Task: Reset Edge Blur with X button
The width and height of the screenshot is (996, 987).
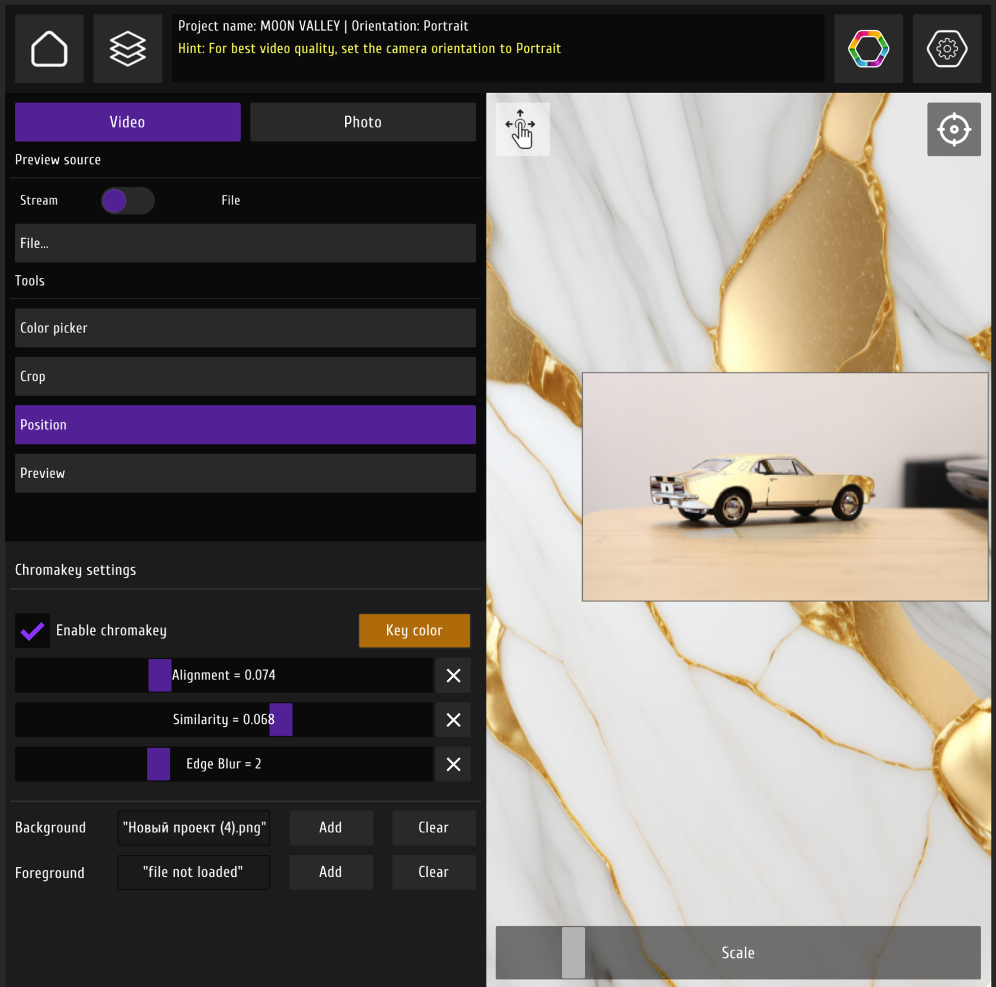Action: pyautogui.click(x=454, y=764)
